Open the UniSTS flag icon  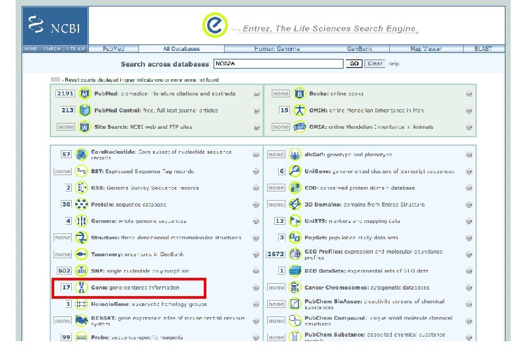click(295, 221)
